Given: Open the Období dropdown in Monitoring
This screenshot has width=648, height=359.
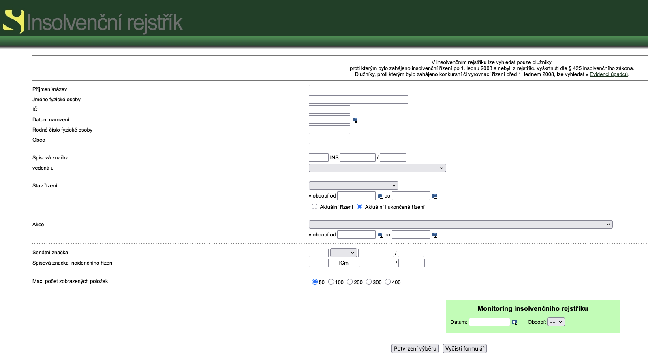Looking at the screenshot, I should 556,322.
